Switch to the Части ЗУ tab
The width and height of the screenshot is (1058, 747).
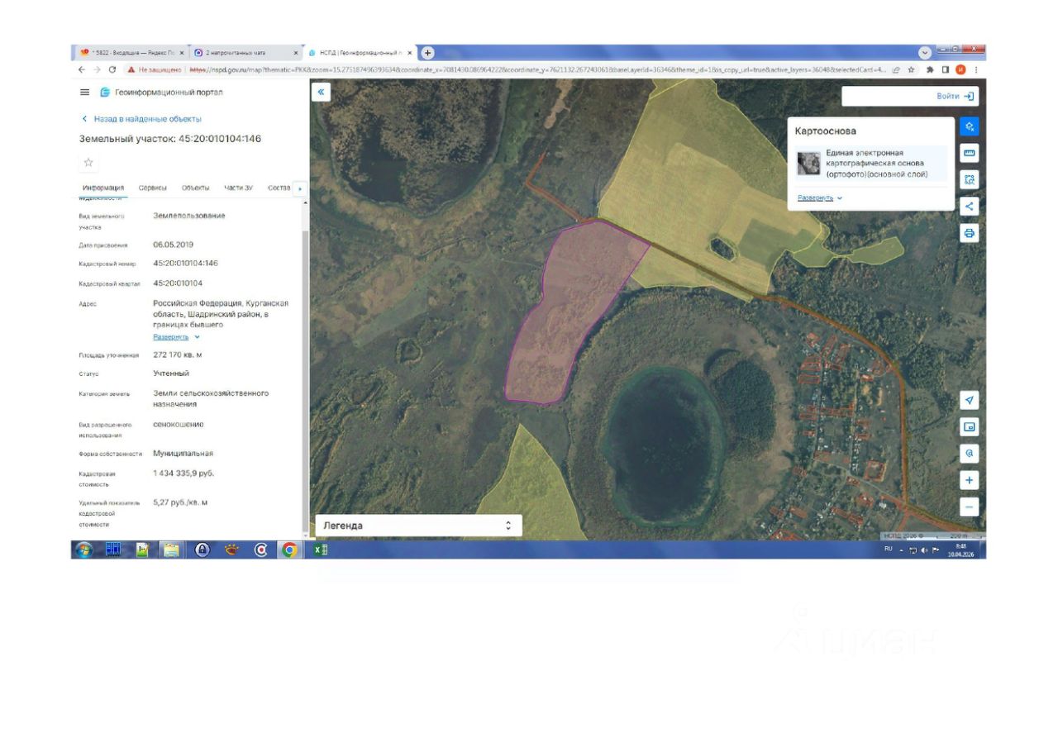pos(239,188)
